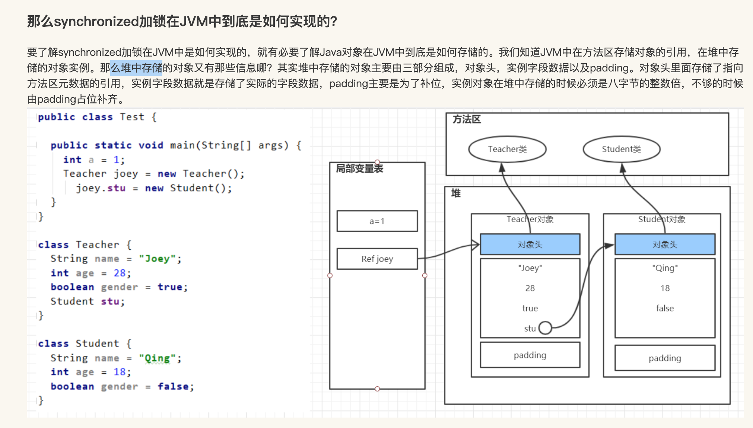The width and height of the screenshot is (753, 428).
Task: Select the a=1 box in 局部变量表
Action: [377, 221]
